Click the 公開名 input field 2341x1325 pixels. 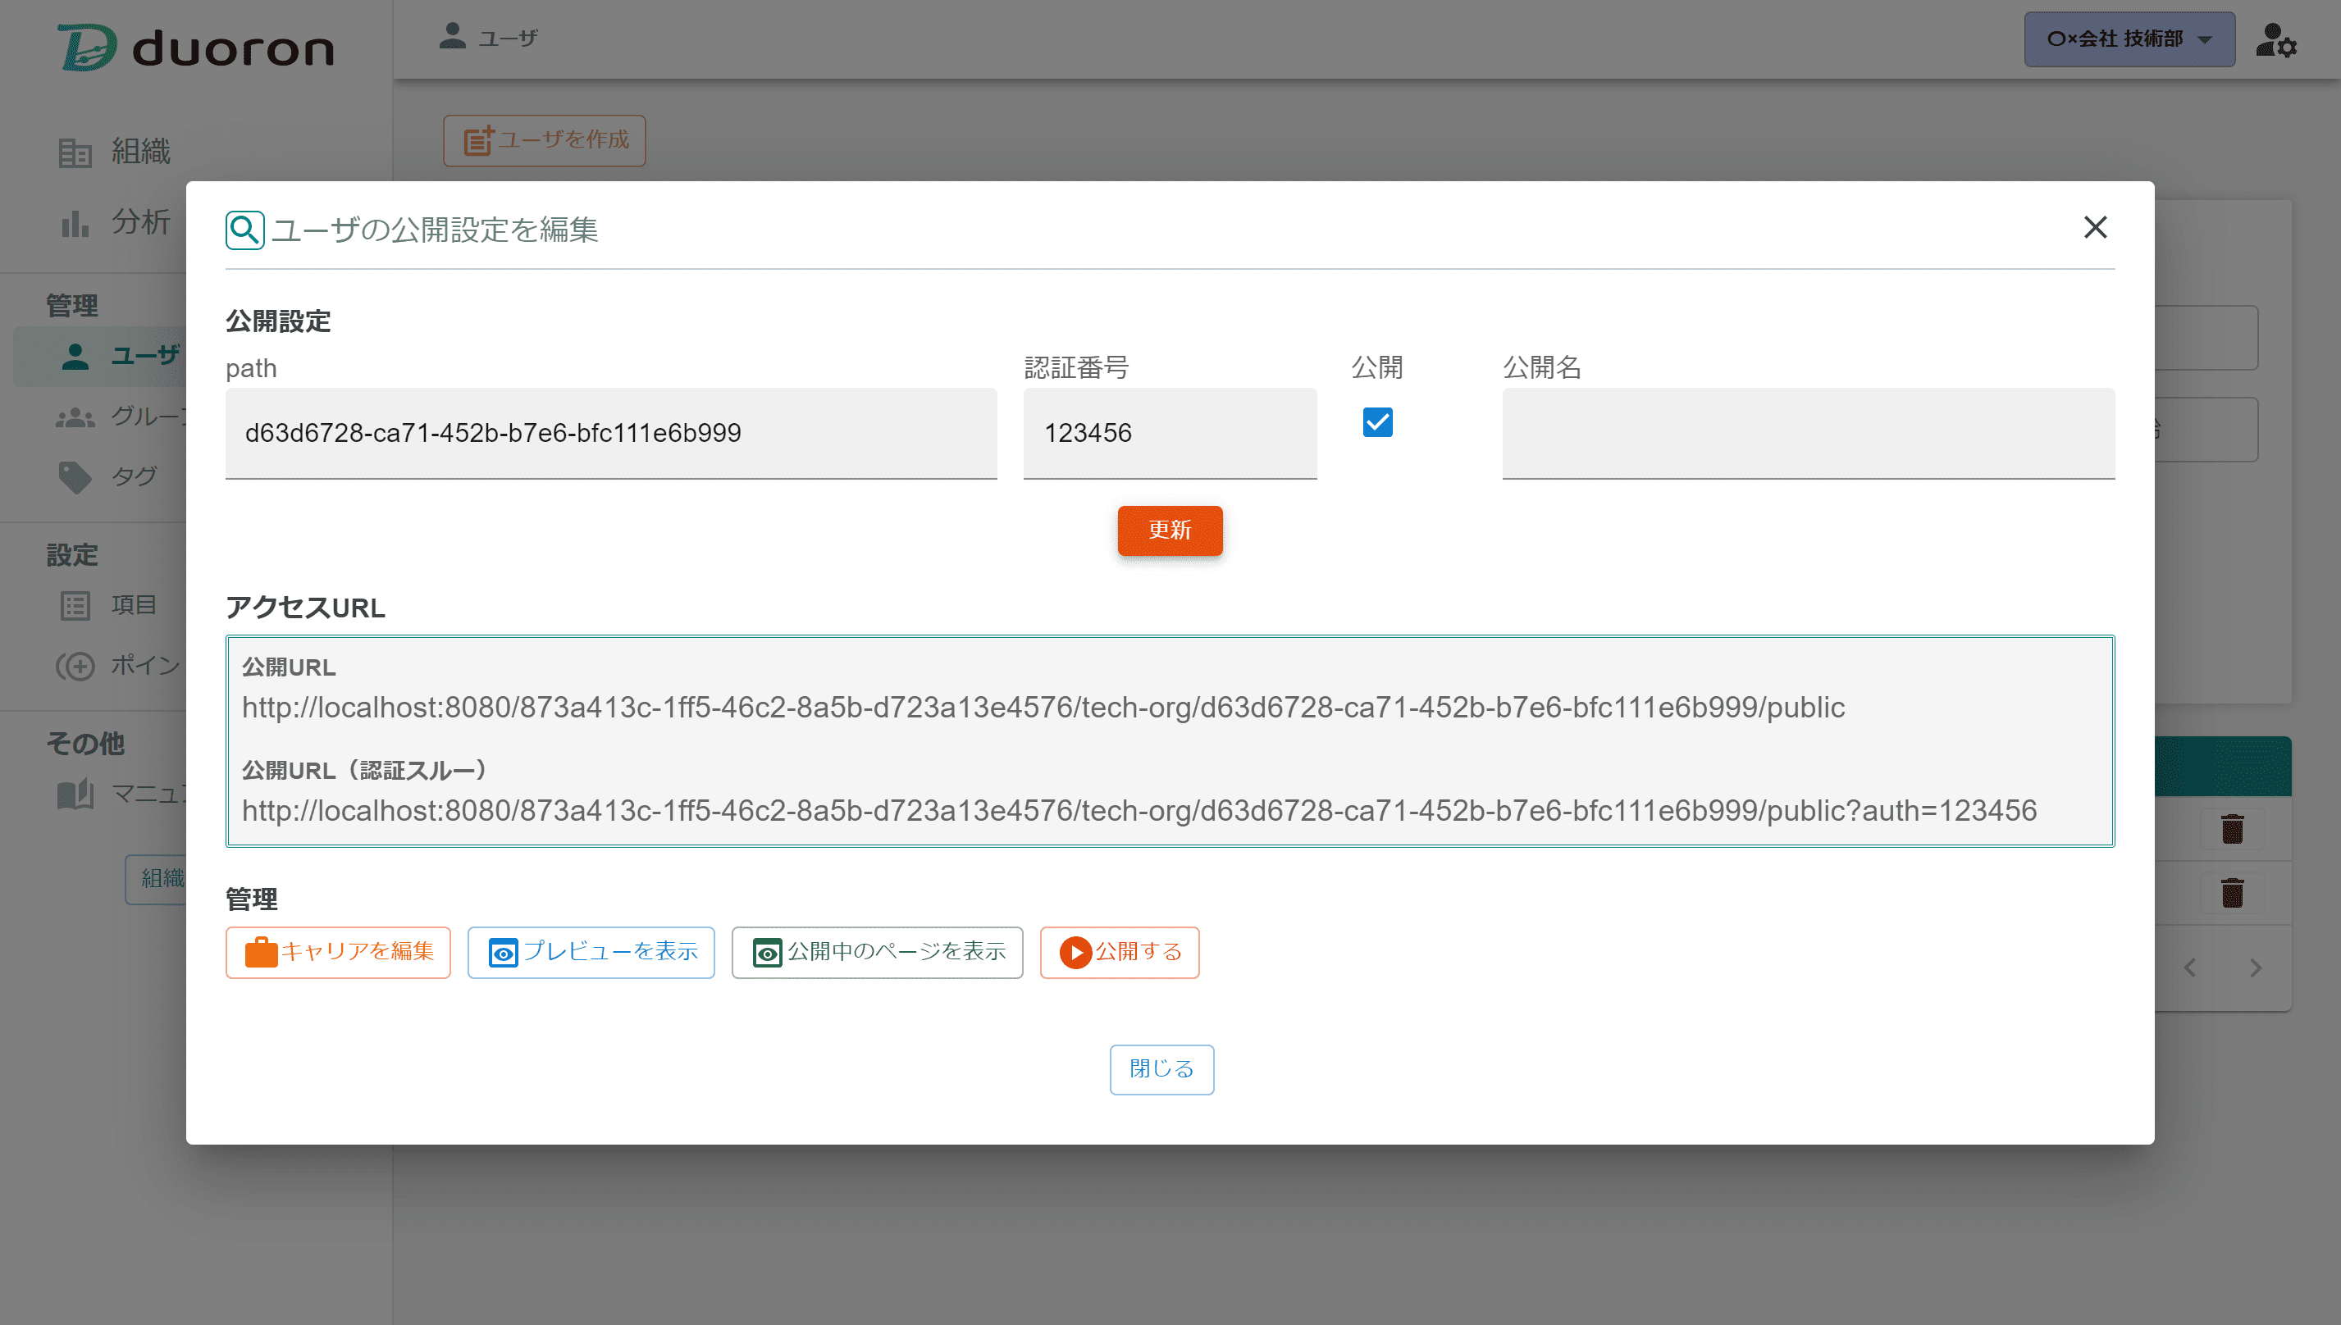pyautogui.click(x=1808, y=433)
